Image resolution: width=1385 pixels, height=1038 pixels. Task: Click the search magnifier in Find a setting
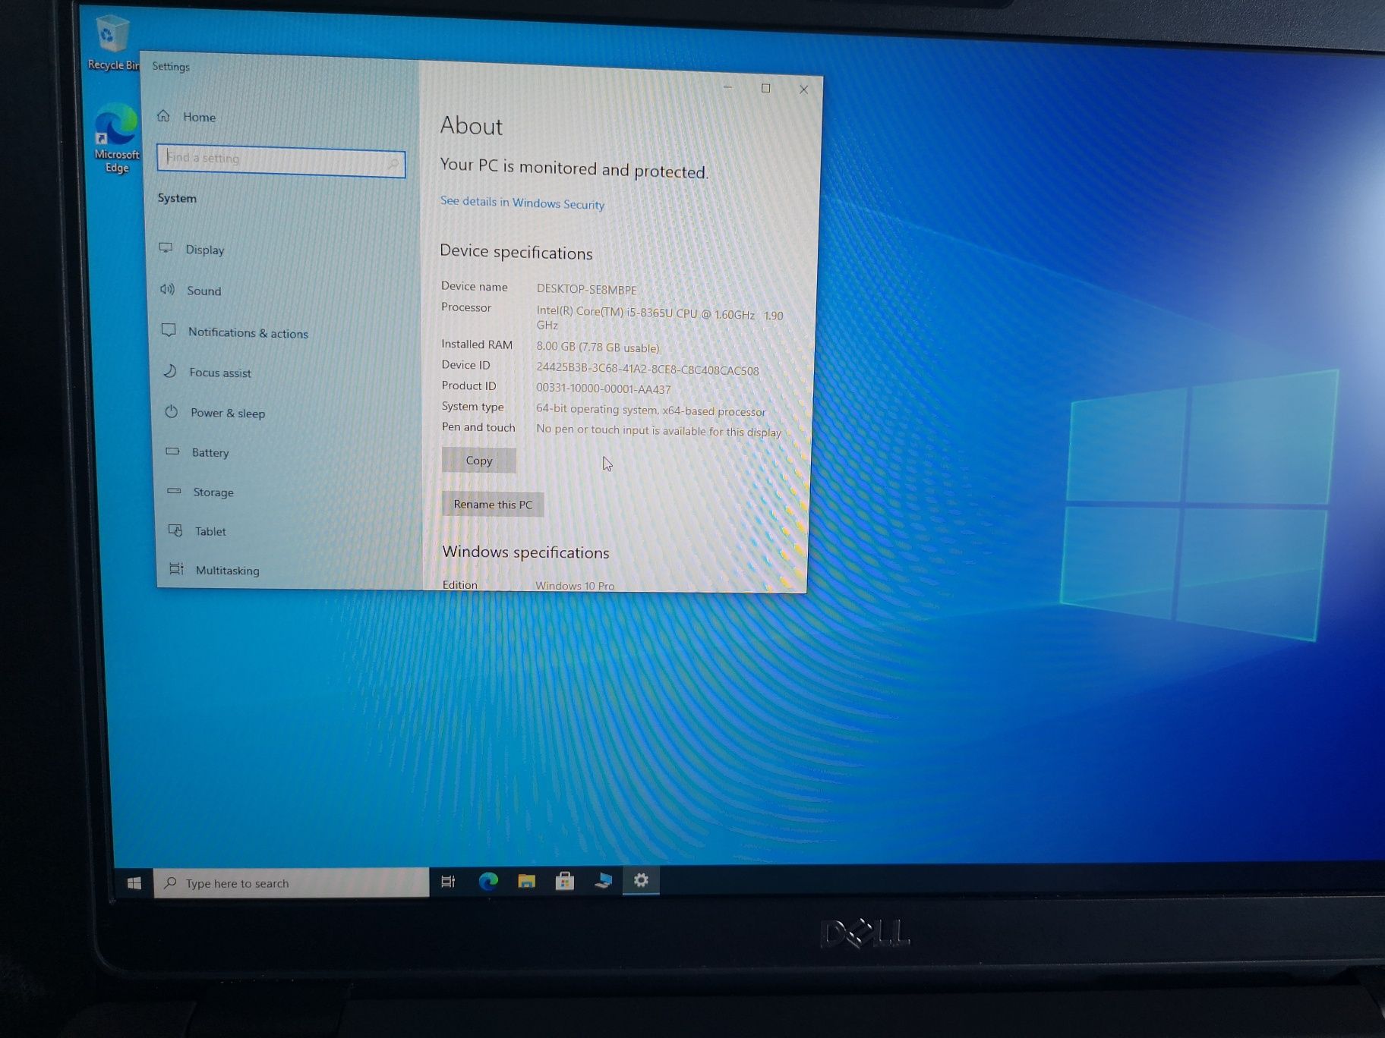tap(393, 162)
